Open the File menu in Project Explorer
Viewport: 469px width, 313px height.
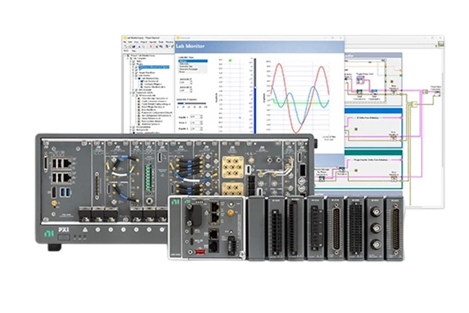tap(124, 42)
